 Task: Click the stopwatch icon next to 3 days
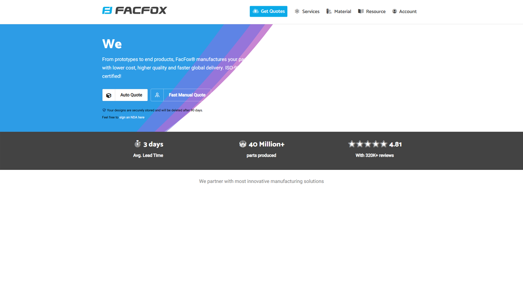click(138, 144)
